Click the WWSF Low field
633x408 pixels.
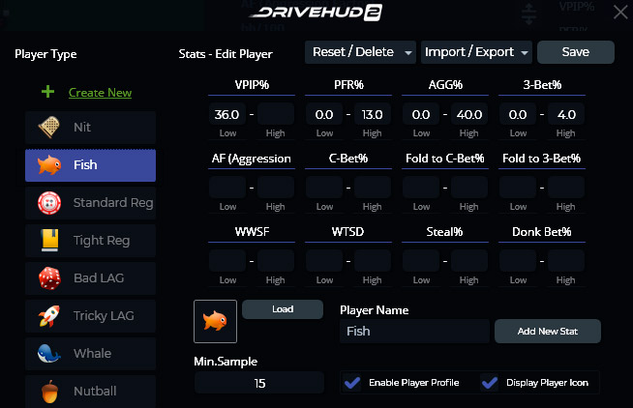pyautogui.click(x=227, y=261)
